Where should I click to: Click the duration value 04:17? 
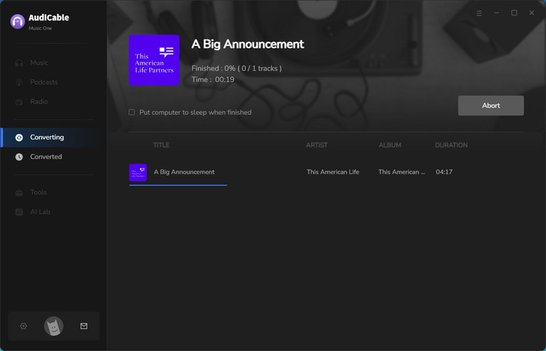[x=444, y=172]
